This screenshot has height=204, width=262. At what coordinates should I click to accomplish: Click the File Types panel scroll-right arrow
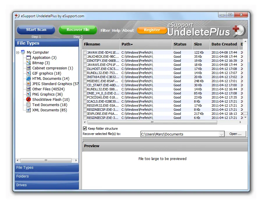tap(76, 160)
